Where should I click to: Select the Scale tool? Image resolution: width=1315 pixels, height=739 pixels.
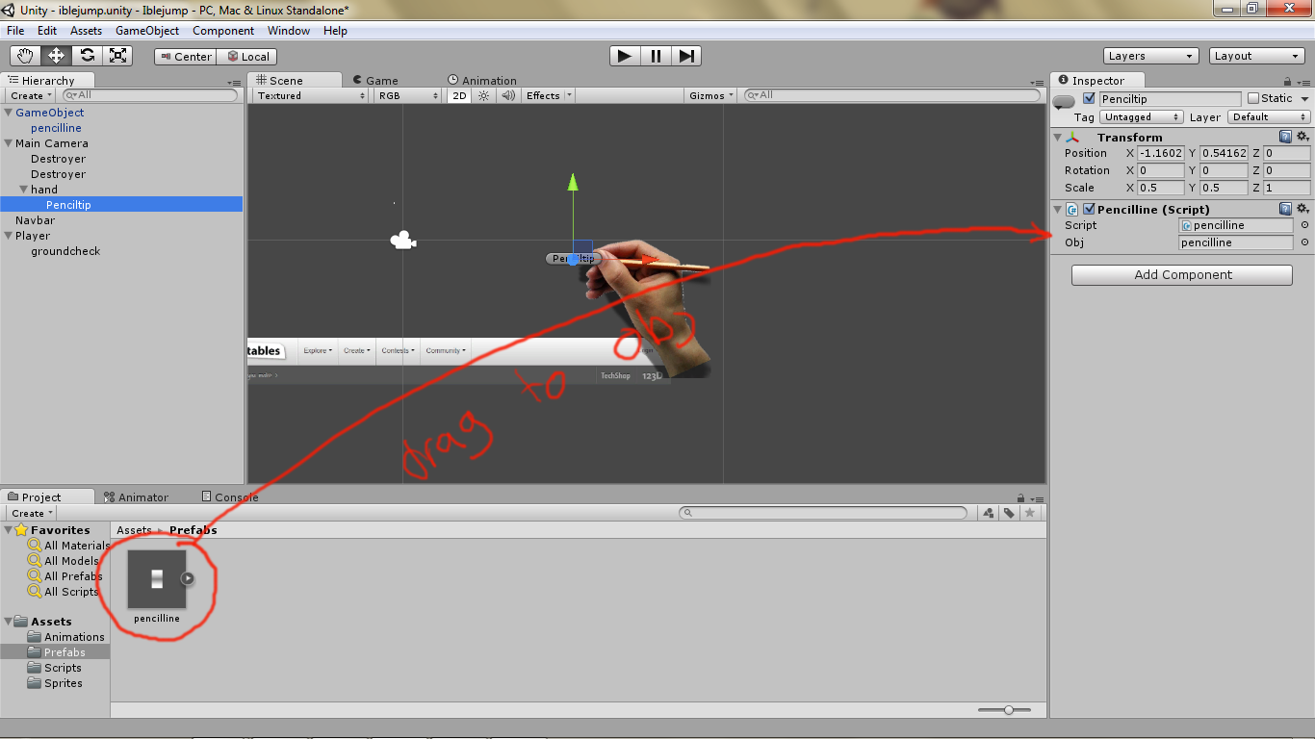tap(118, 56)
